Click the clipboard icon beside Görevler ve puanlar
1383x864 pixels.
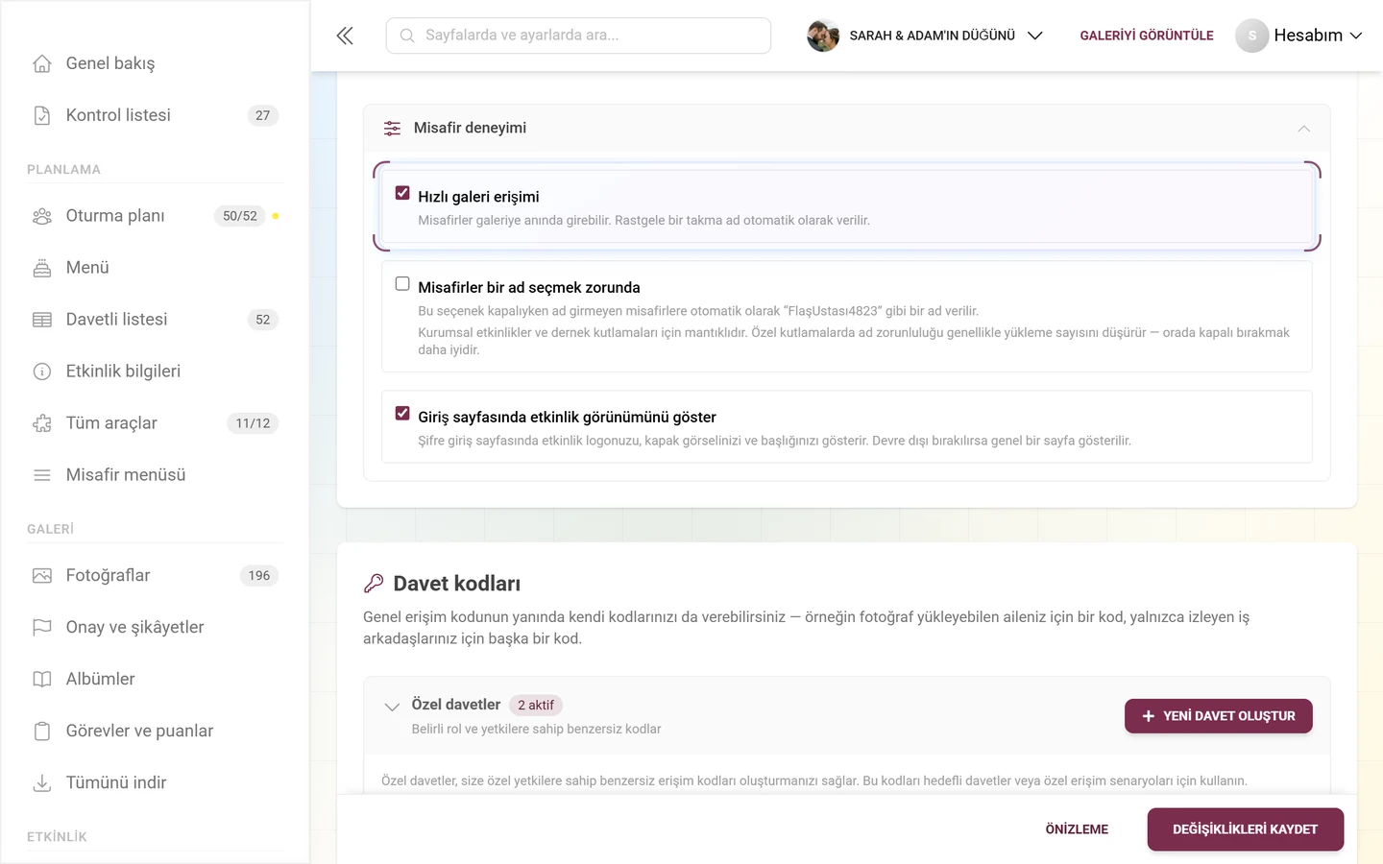pyautogui.click(x=42, y=732)
